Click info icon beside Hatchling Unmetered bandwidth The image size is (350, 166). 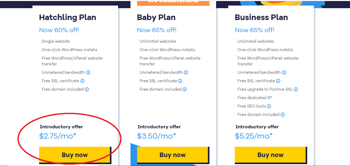pyautogui.click(x=88, y=72)
